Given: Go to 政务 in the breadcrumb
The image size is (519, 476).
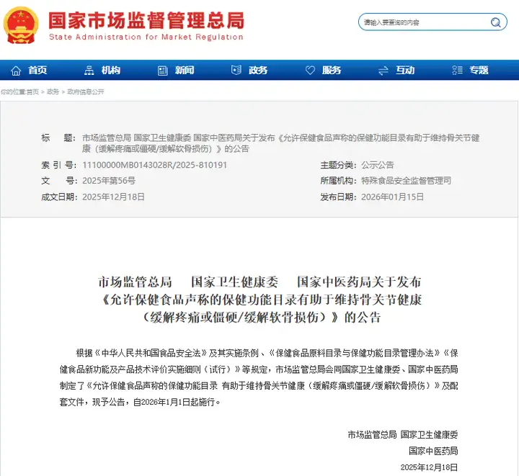Looking at the screenshot, I should (x=53, y=92).
